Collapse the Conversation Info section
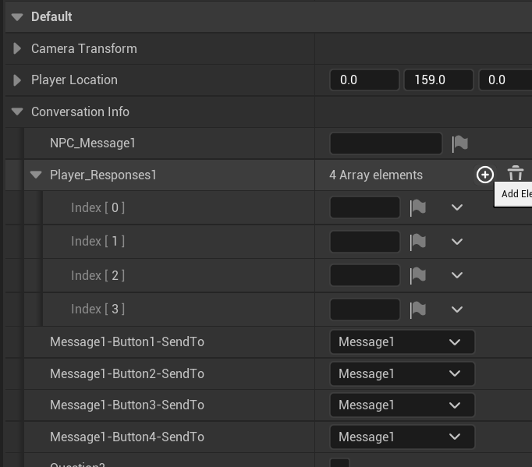 pos(17,112)
